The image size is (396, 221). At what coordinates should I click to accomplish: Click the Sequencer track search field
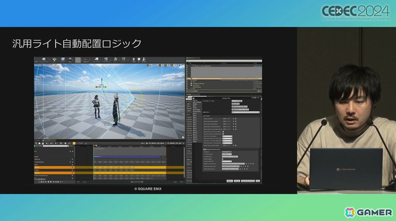pos(56,146)
